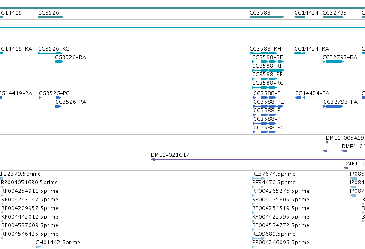Image resolution: width=365 pixels, height=249 pixels.
Task: Click transcript CG3588-RH
Action: point(263,53)
